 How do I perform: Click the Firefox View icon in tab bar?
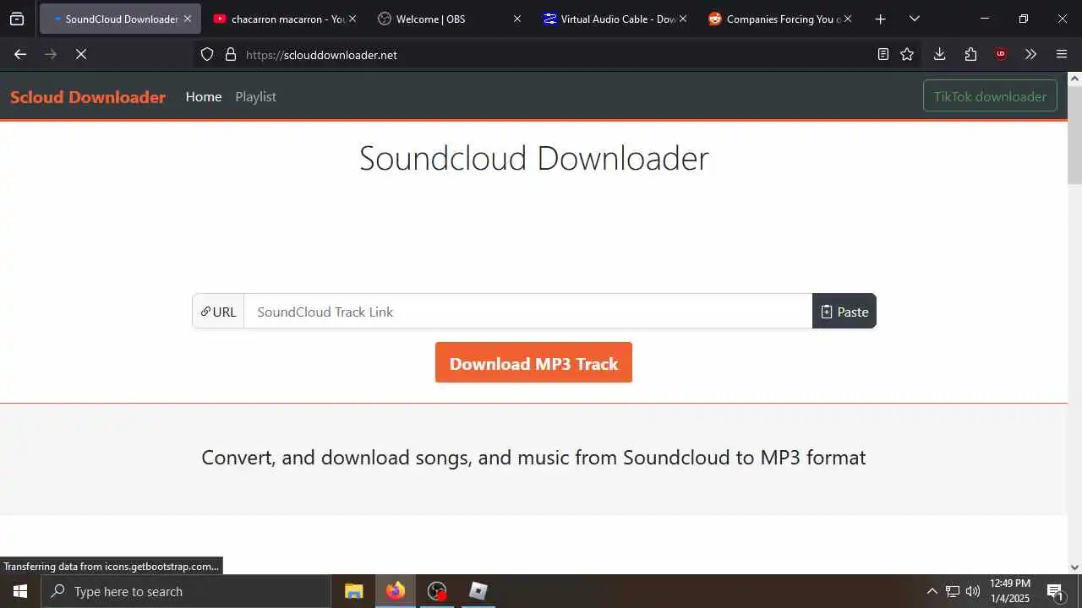tap(17, 19)
